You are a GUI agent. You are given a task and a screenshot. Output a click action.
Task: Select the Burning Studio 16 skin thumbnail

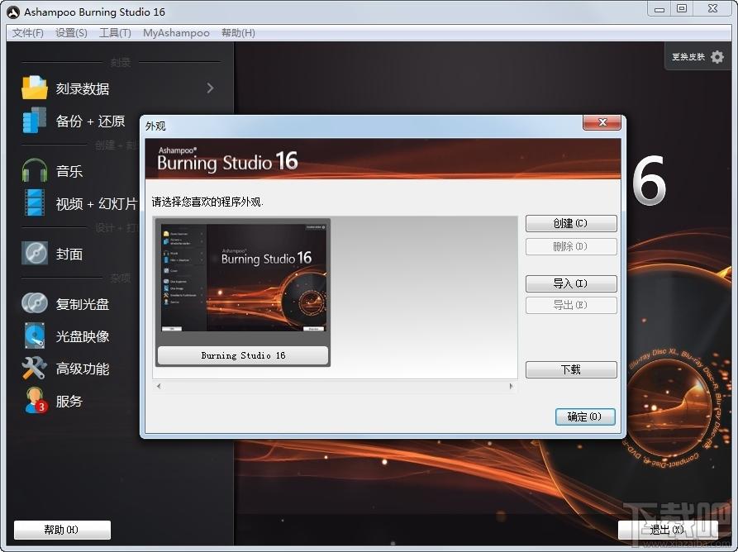(243, 293)
